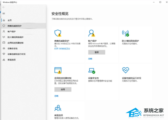Click the virus and threat protection shield tile icon

[x=58, y=33]
